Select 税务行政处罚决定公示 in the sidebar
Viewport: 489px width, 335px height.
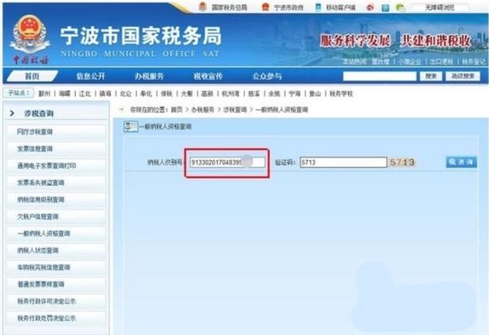[56, 318]
